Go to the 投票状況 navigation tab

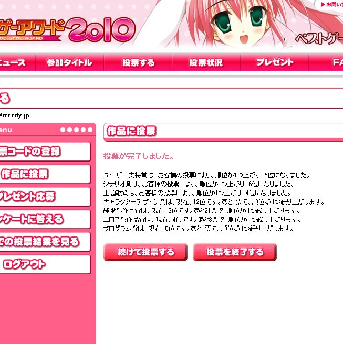point(206,63)
